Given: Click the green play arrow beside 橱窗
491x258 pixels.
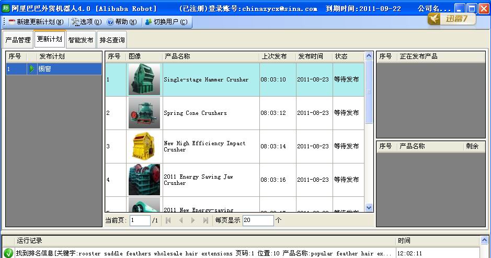Looking at the screenshot, I should point(31,69).
